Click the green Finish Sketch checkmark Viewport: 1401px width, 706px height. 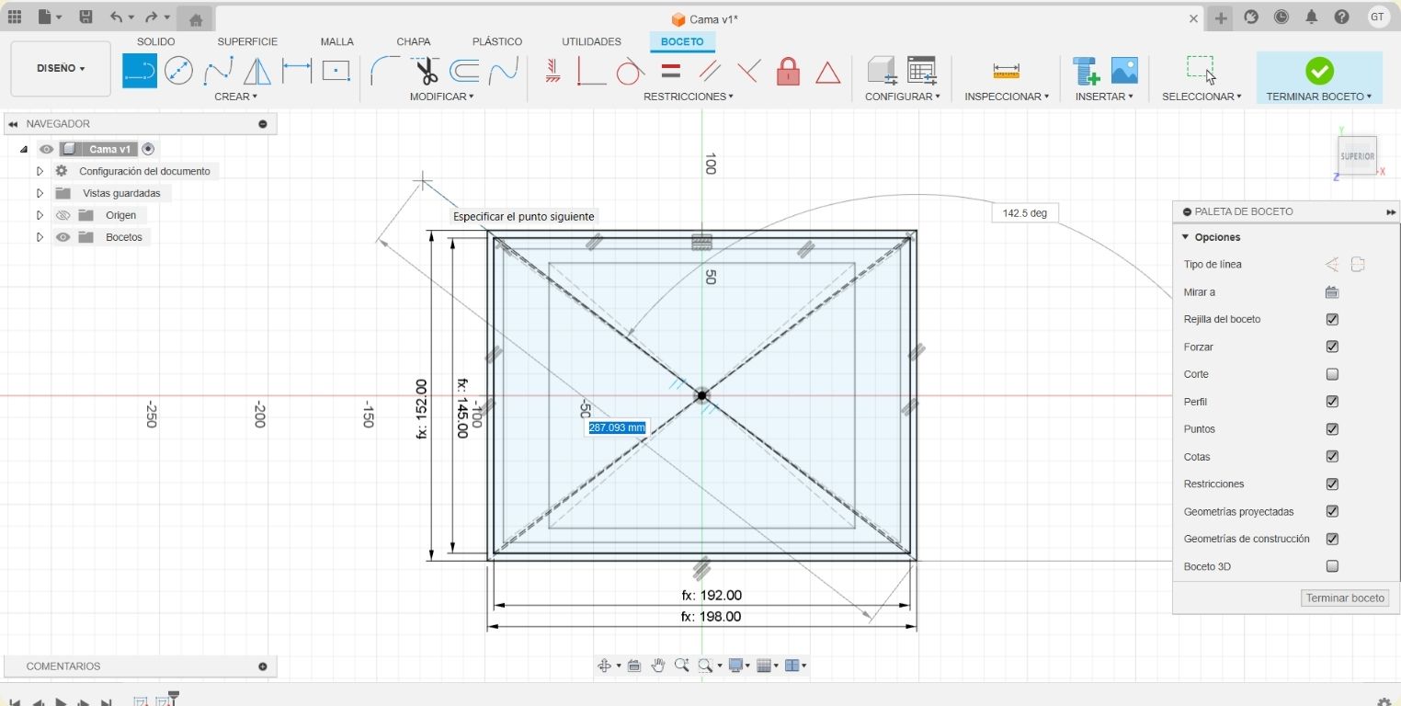pos(1319,71)
